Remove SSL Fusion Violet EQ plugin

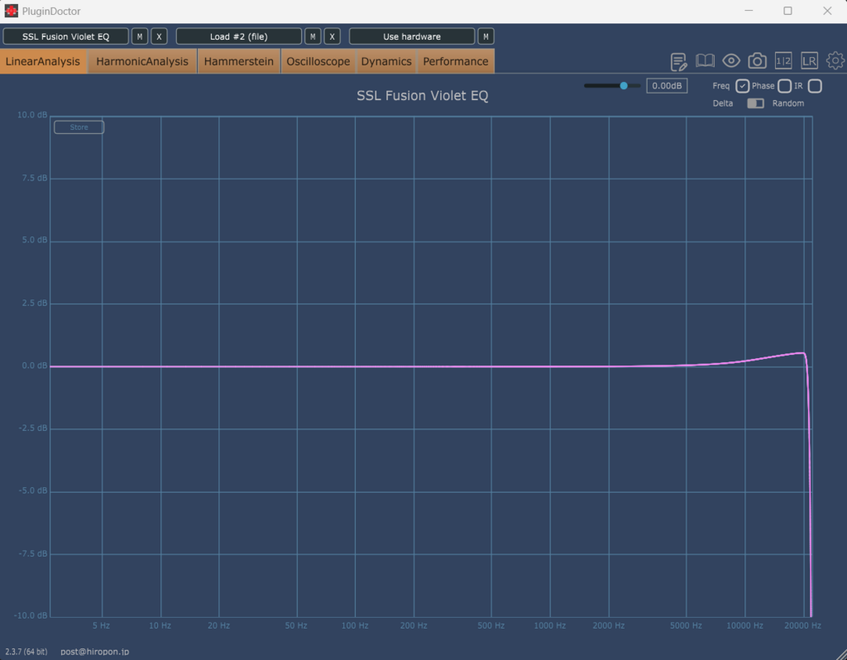[x=159, y=36]
